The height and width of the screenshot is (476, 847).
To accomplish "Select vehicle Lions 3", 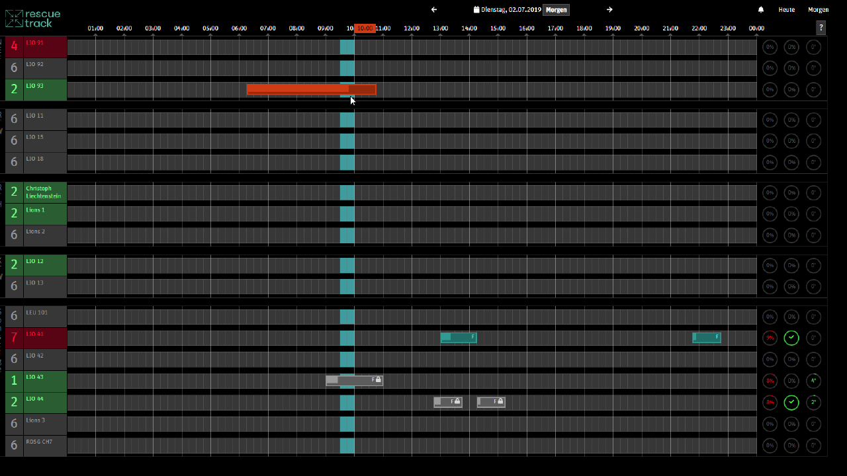I will click(x=45, y=424).
